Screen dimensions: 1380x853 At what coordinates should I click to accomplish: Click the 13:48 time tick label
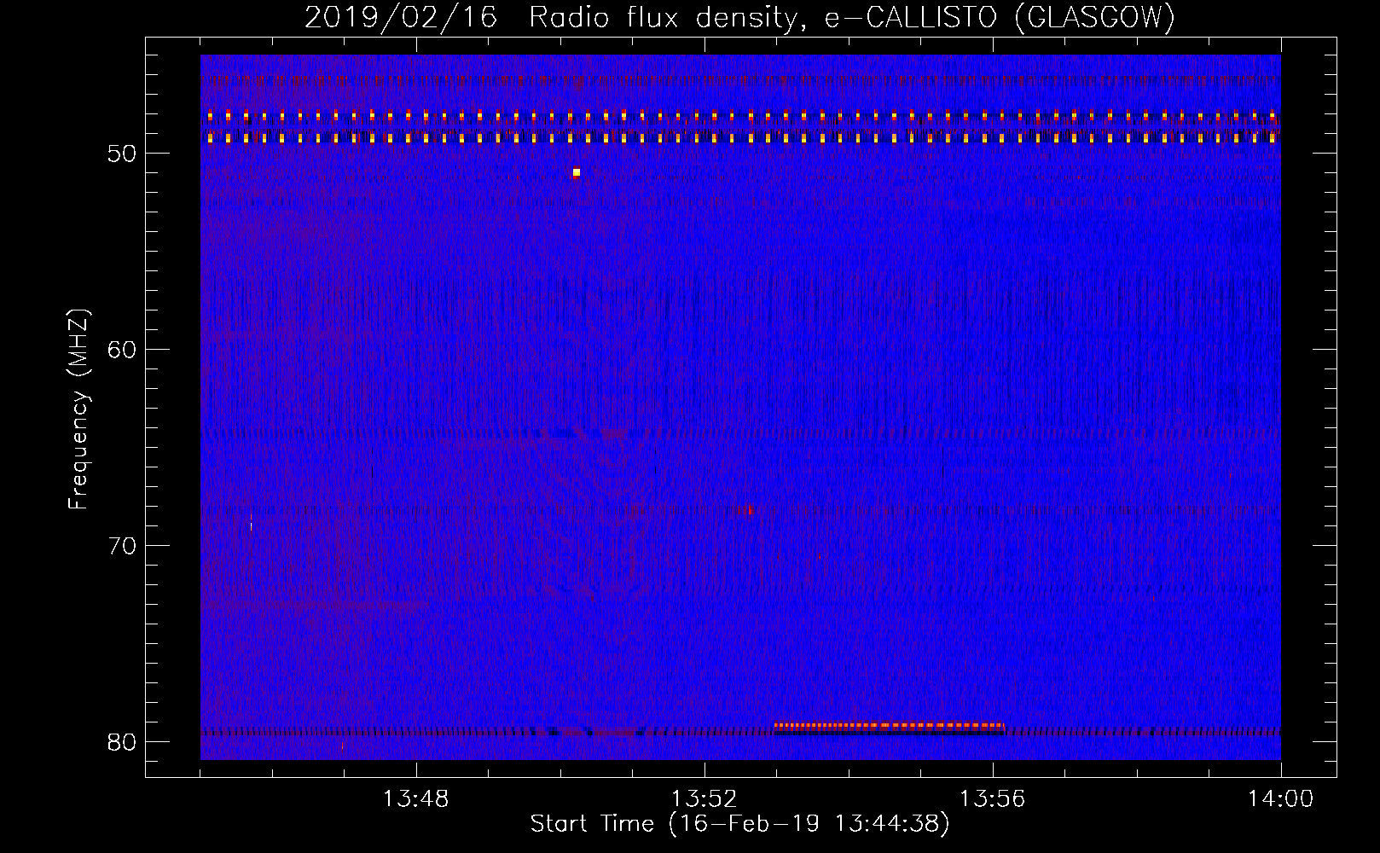(415, 799)
